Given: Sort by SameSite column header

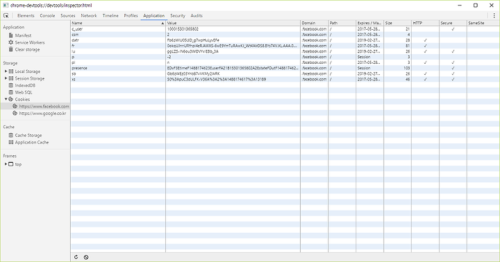Looking at the screenshot, I should (x=483, y=23).
